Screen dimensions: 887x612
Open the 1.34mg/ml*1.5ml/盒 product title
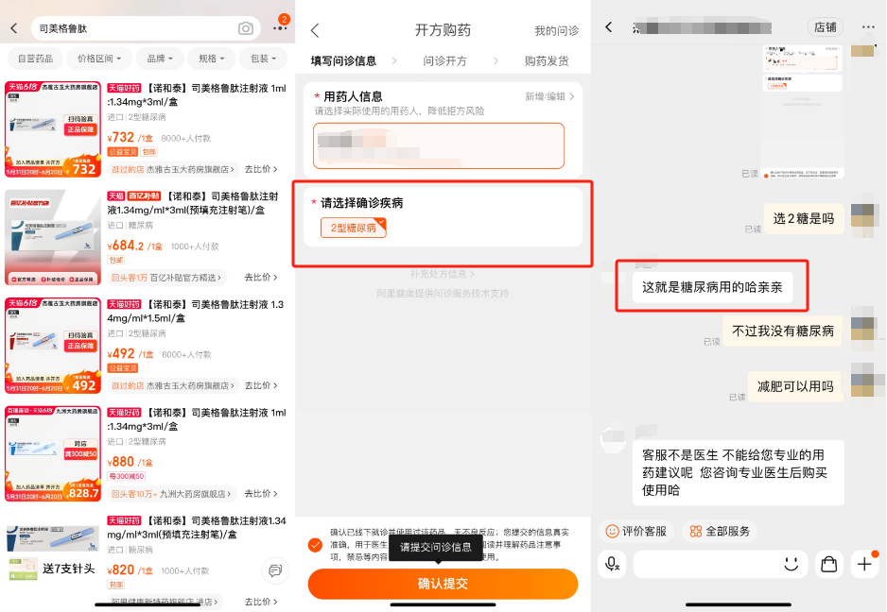click(197, 311)
